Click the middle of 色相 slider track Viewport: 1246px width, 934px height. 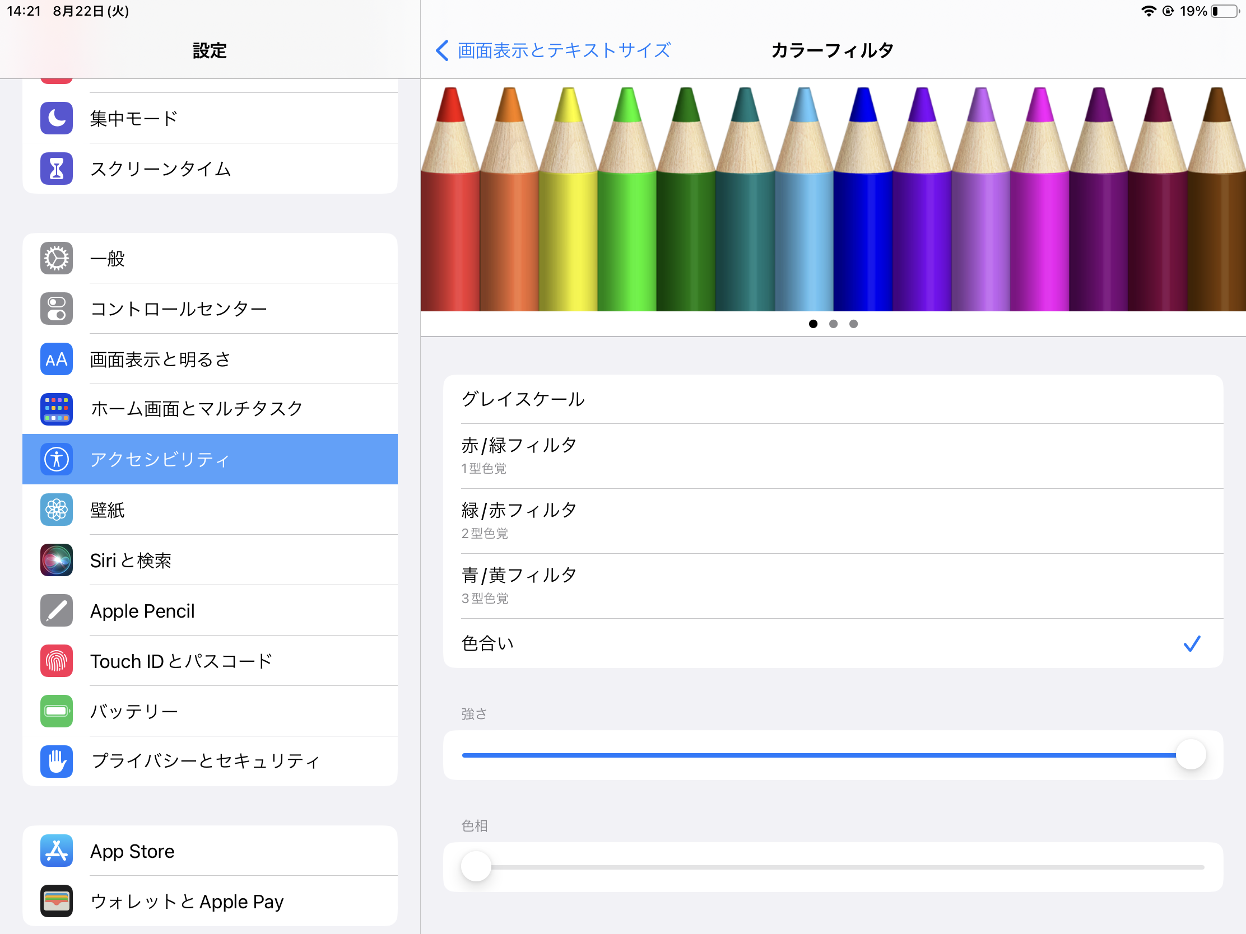(833, 867)
